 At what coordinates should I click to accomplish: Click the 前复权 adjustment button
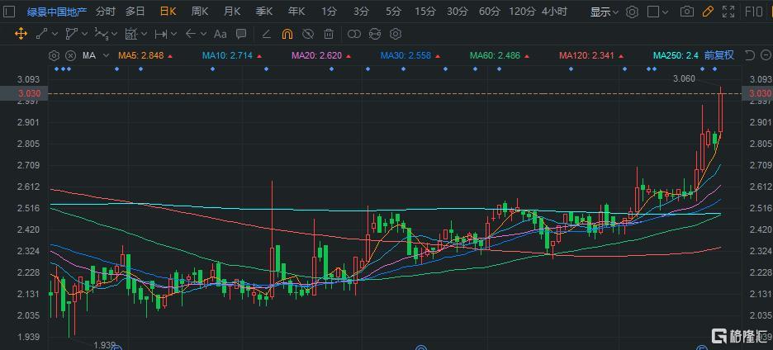[x=718, y=55]
